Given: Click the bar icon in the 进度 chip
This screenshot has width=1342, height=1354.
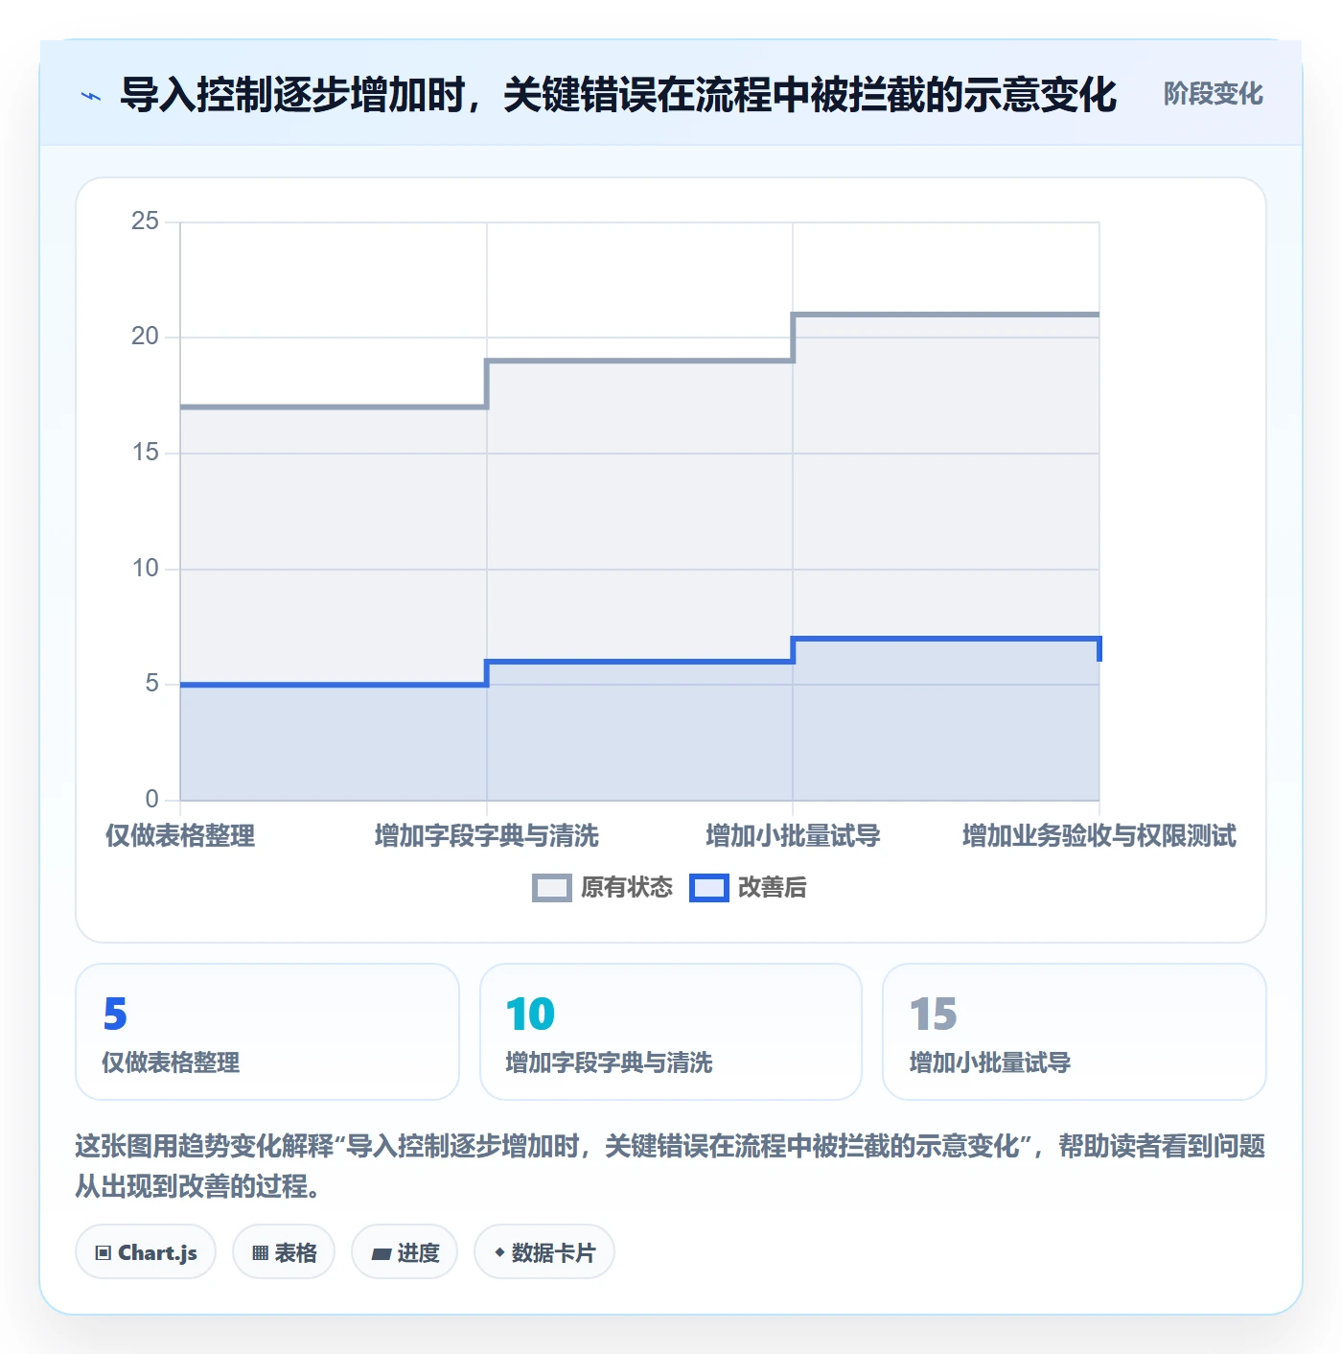Looking at the screenshot, I should (x=381, y=1253).
